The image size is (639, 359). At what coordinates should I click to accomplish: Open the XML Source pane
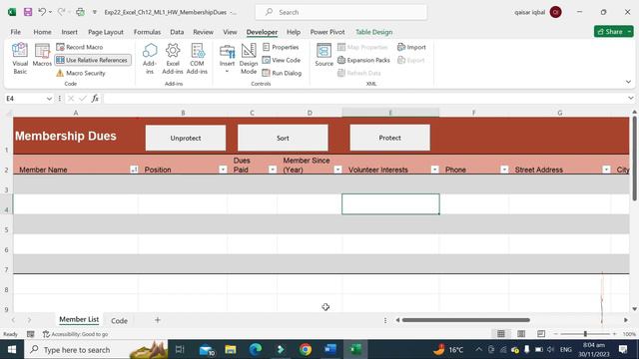(x=323, y=55)
